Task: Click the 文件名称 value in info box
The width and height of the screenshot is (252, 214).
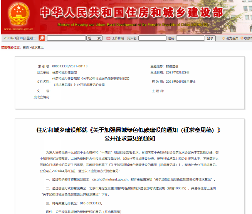Action: (x=91, y=82)
